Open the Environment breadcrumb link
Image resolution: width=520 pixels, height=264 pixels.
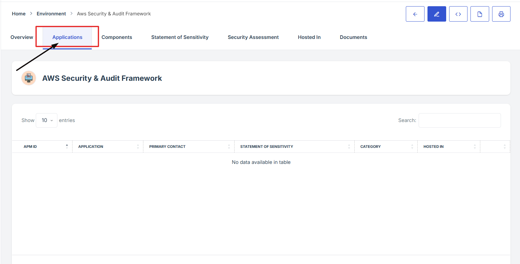pos(51,14)
